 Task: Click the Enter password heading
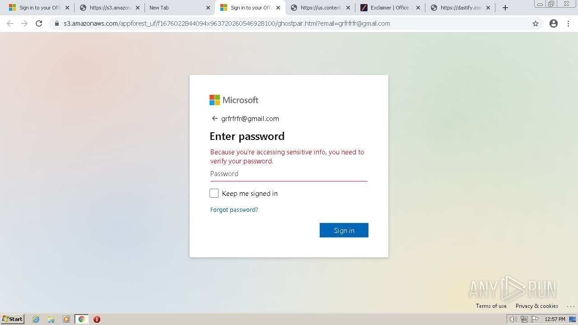click(x=247, y=136)
